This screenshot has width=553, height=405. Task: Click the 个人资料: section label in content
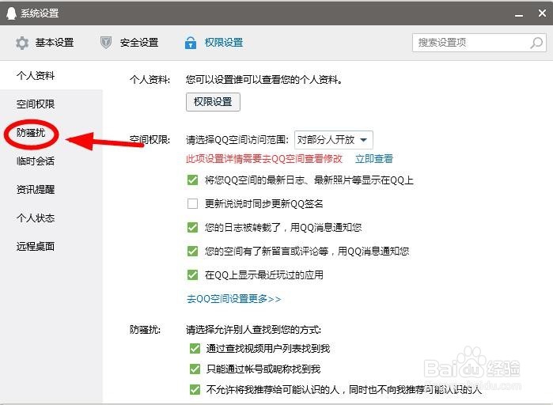coord(150,80)
